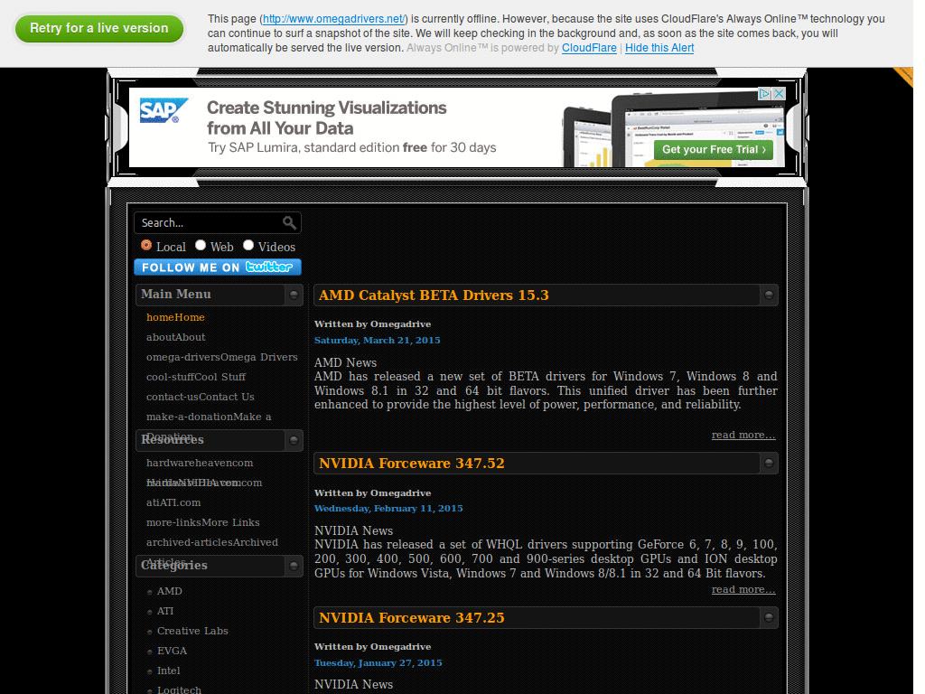This screenshot has width=925, height=694.
Task: Open the Cool Stuff menu item
Action: pos(196,377)
